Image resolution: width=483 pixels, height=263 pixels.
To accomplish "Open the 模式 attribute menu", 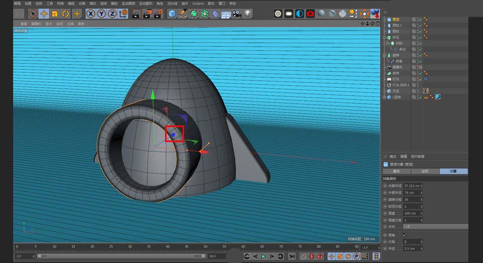I will tap(393, 157).
